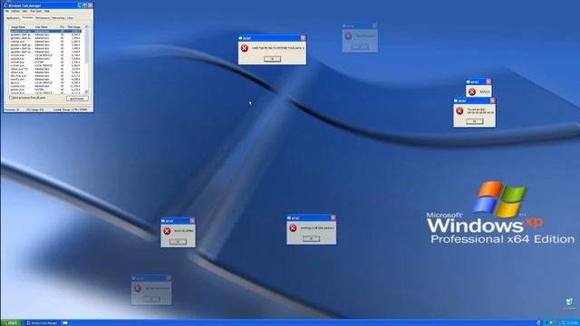Viewport: 580px width, 326px height.
Task: Open the View menu in Task Manager
Action: pyautogui.click(x=24, y=11)
